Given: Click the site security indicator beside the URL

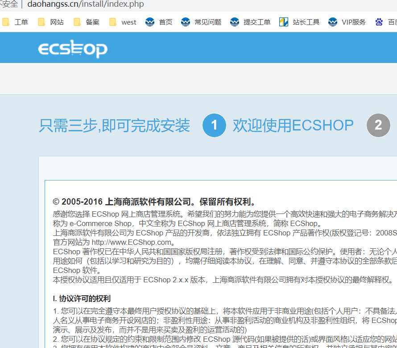Looking at the screenshot, I should coord(9,4).
